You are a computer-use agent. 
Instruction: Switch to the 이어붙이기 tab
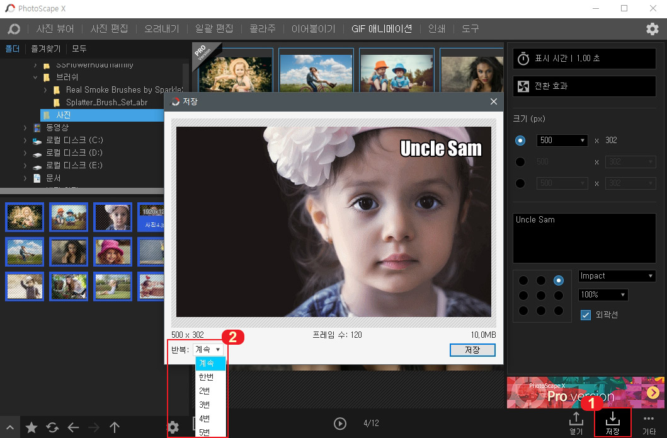click(314, 29)
